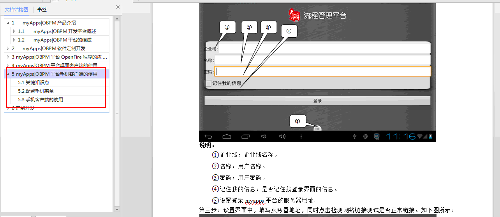This screenshot has height=217, width=500.
Task: Click the 天翎 logo in the picture
Action: coord(294,15)
